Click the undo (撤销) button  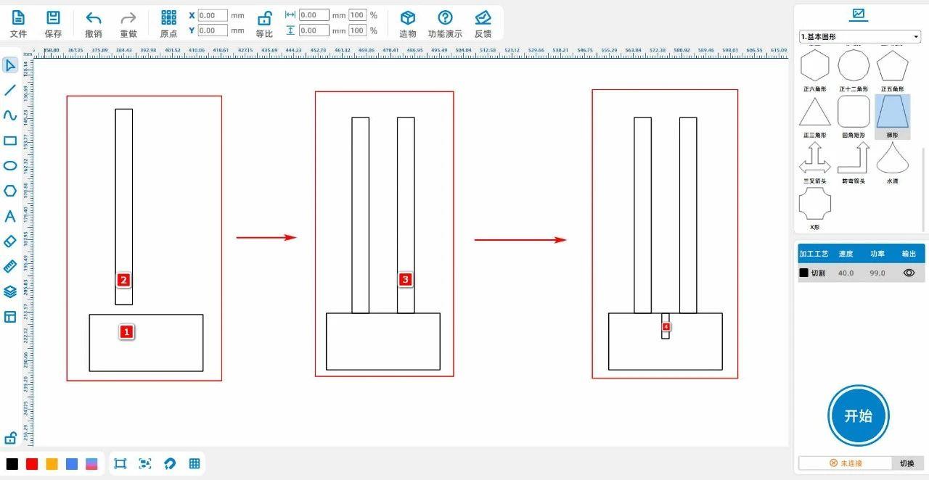point(94,23)
